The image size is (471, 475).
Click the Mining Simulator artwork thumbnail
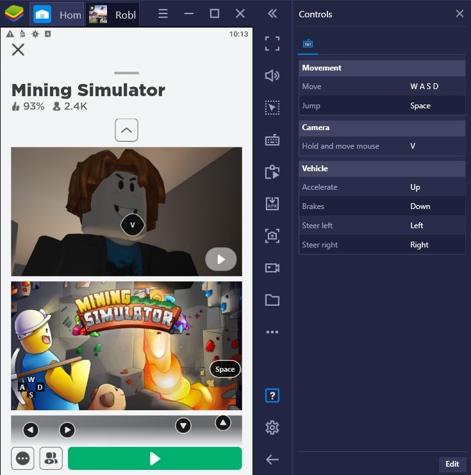pos(126,346)
